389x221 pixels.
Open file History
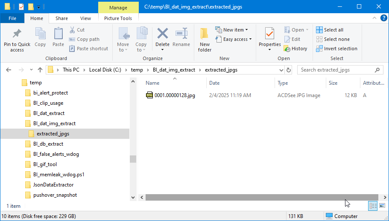click(296, 49)
